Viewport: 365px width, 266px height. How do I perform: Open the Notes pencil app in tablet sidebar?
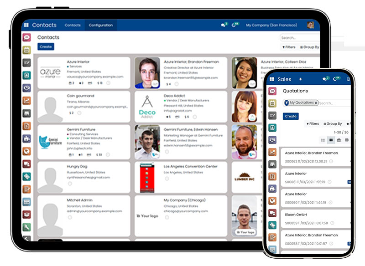(26, 62)
